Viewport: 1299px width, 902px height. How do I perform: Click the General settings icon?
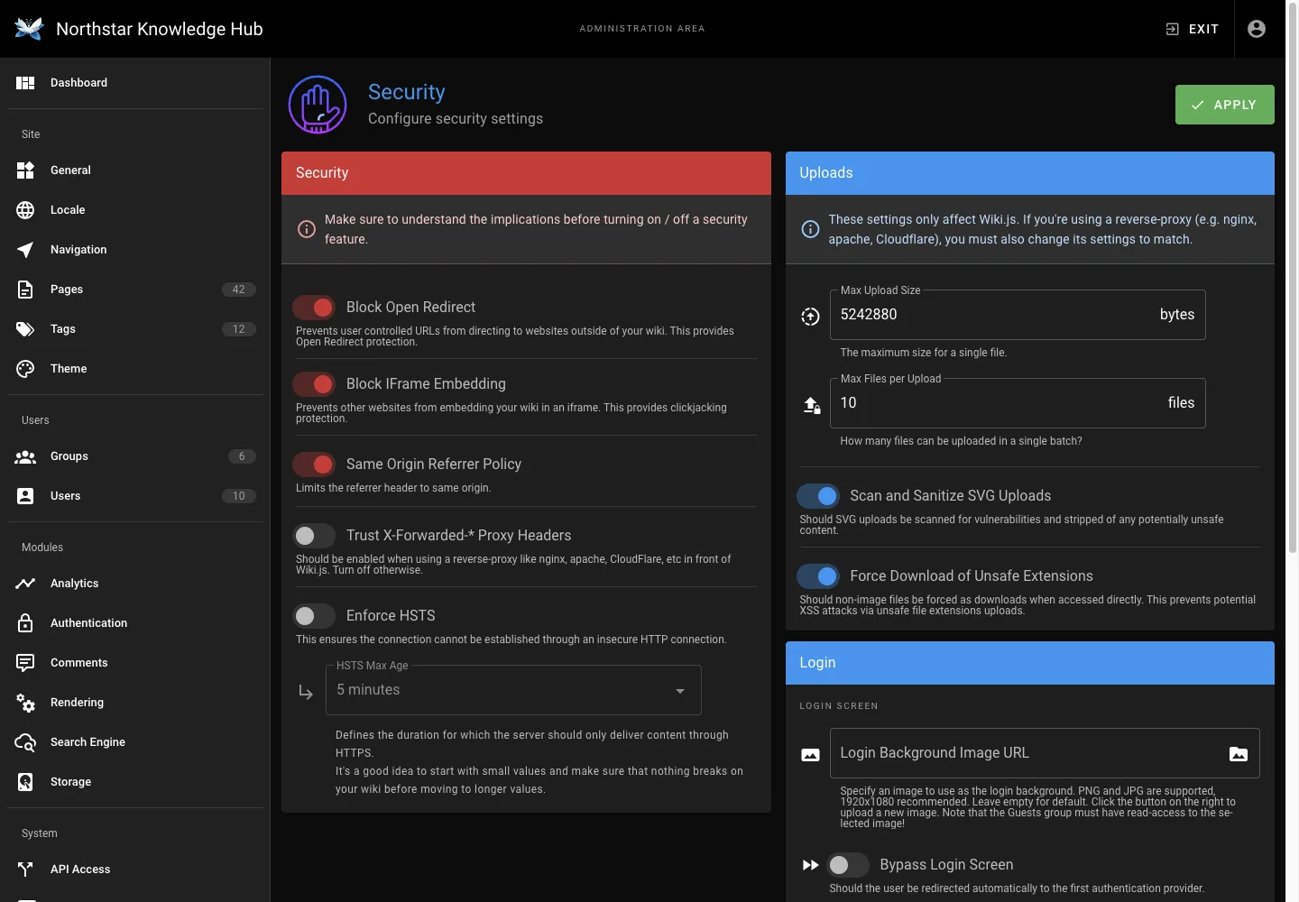click(25, 170)
